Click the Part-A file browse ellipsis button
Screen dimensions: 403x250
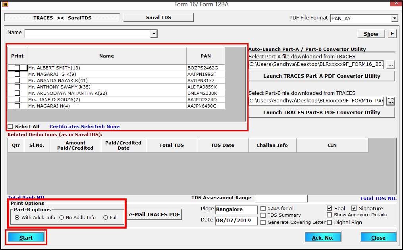tap(391, 65)
